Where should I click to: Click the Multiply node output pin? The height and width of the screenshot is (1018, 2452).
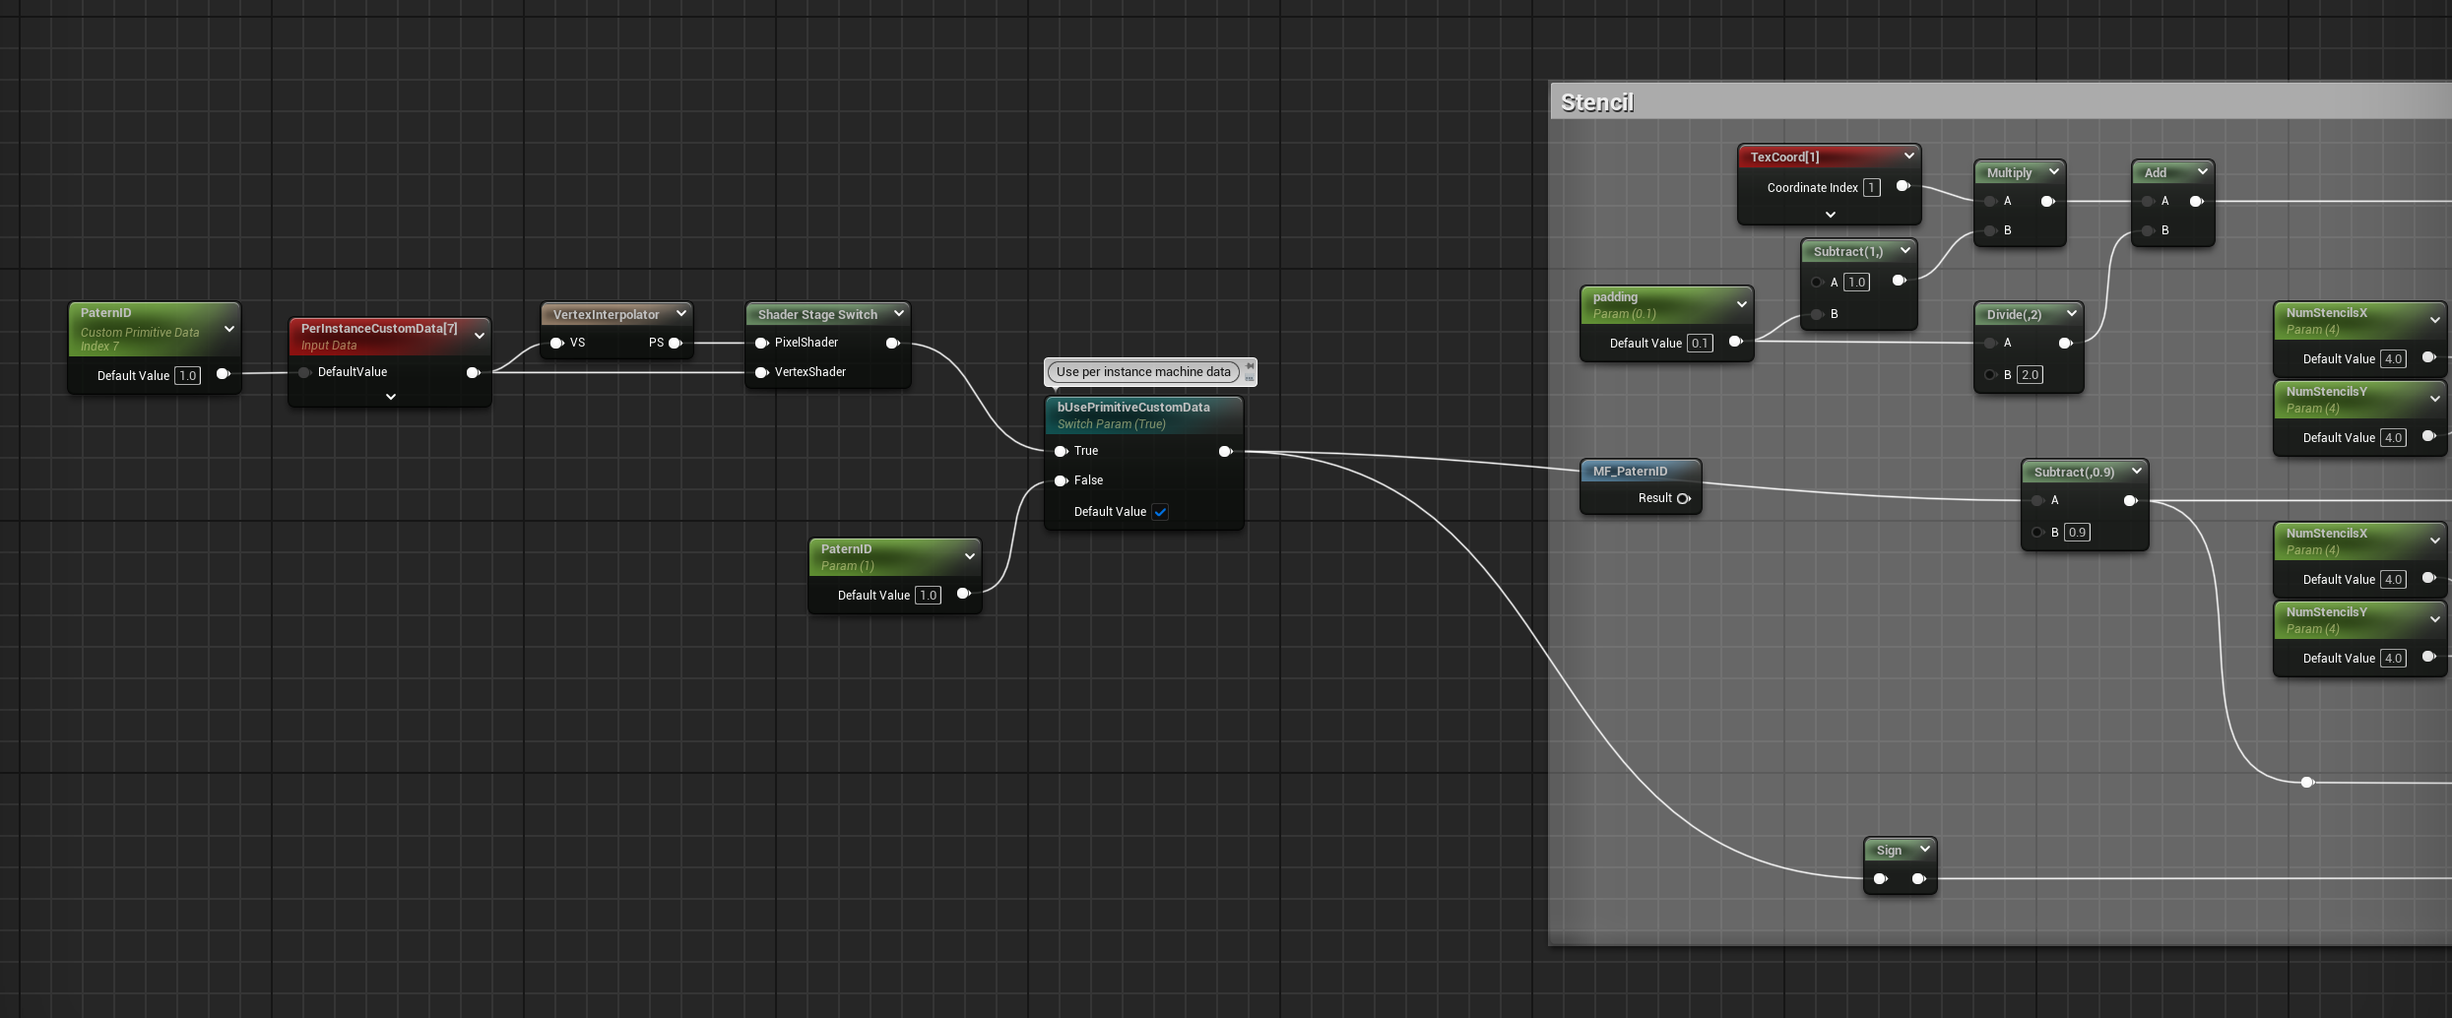click(x=2048, y=201)
